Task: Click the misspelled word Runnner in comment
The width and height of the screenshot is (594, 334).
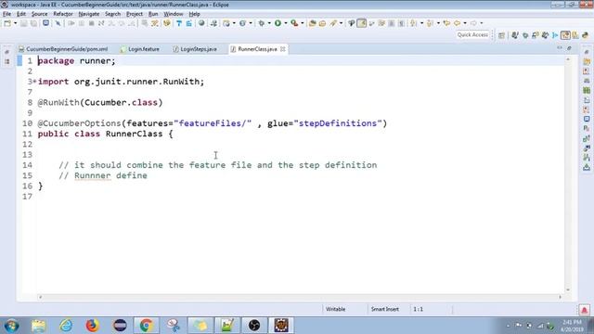Action: pyautogui.click(x=93, y=175)
